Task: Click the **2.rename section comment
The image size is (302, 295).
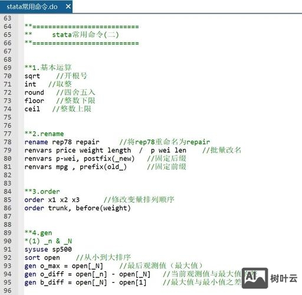Action: [x=44, y=134]
